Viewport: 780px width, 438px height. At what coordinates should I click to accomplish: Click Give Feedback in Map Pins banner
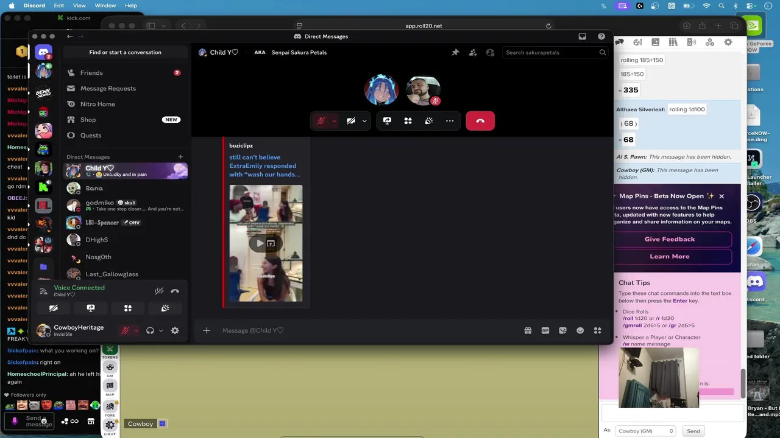pos(670,239)
